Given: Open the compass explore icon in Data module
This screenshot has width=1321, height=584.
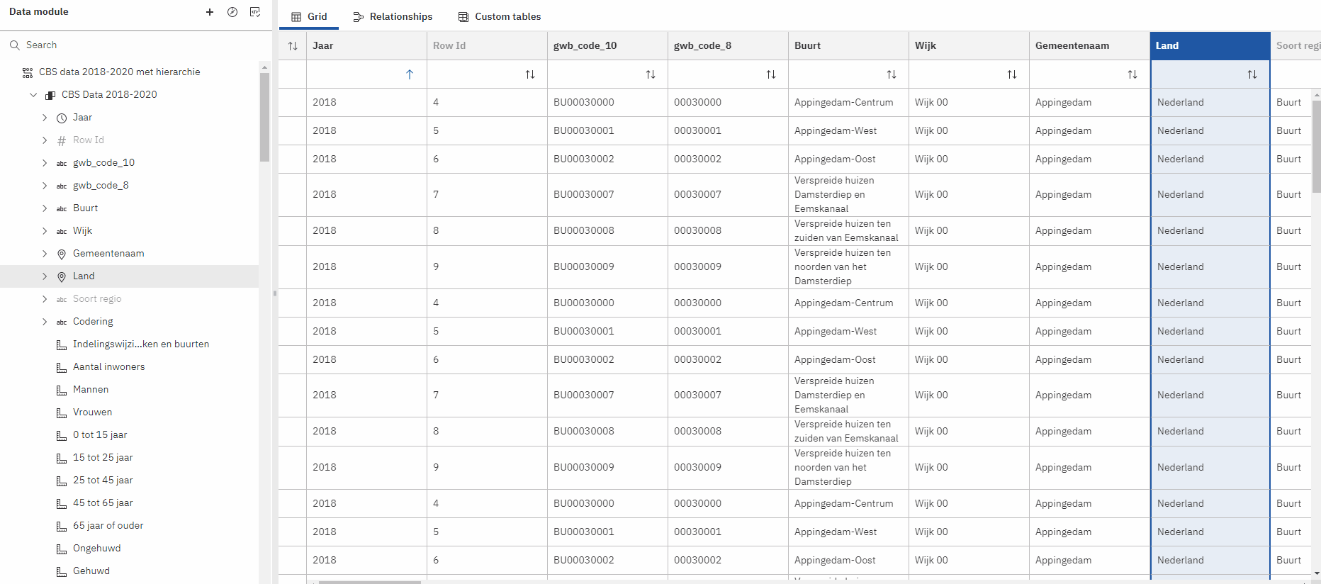Looking at the screenshot, I should tap(232, 12).
